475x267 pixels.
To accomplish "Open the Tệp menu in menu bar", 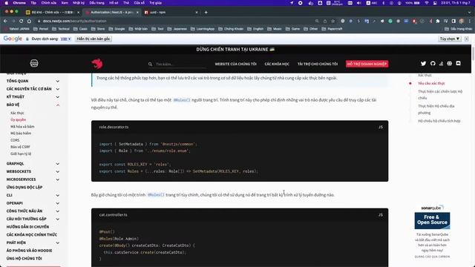I will [33, 3].
